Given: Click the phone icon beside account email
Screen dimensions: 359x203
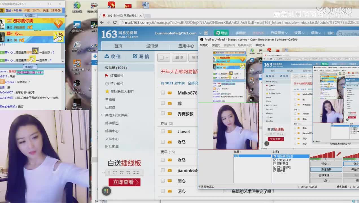Looking at the screenshot, I should coord(206,33).
